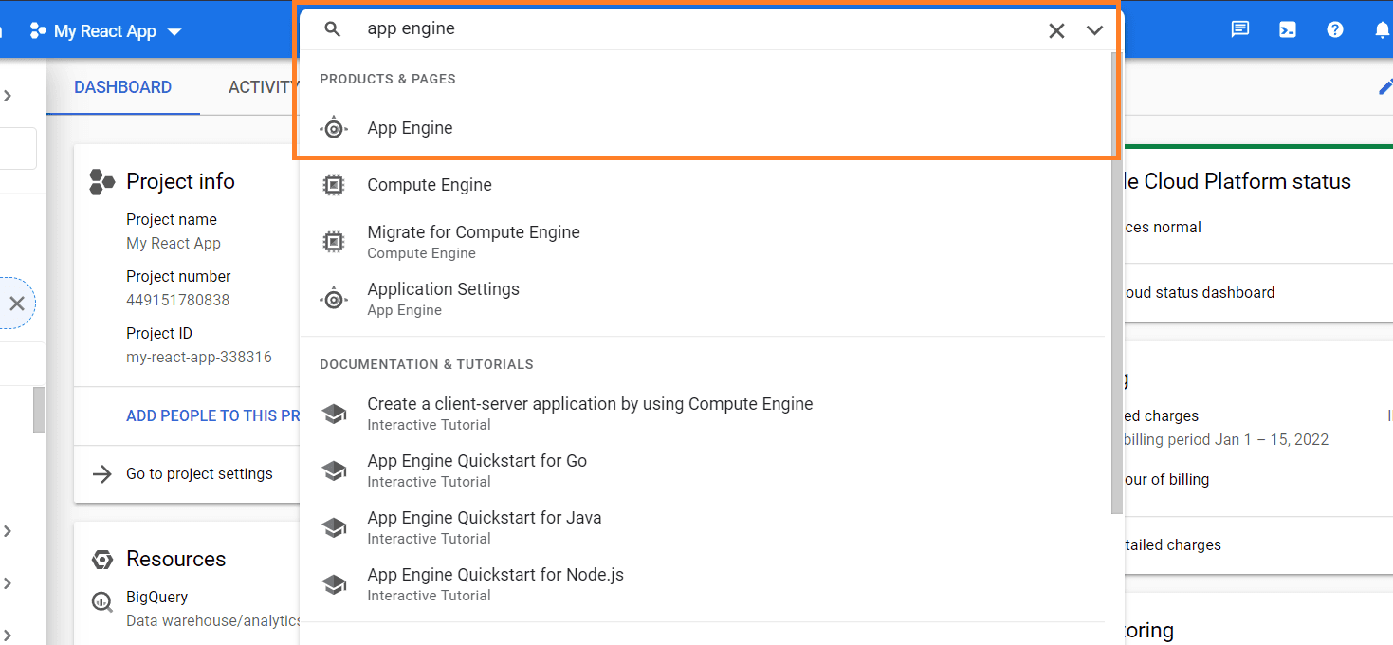Click project ID my-react-app-338316
The image size is (1393, 645).
click(199, 358)
